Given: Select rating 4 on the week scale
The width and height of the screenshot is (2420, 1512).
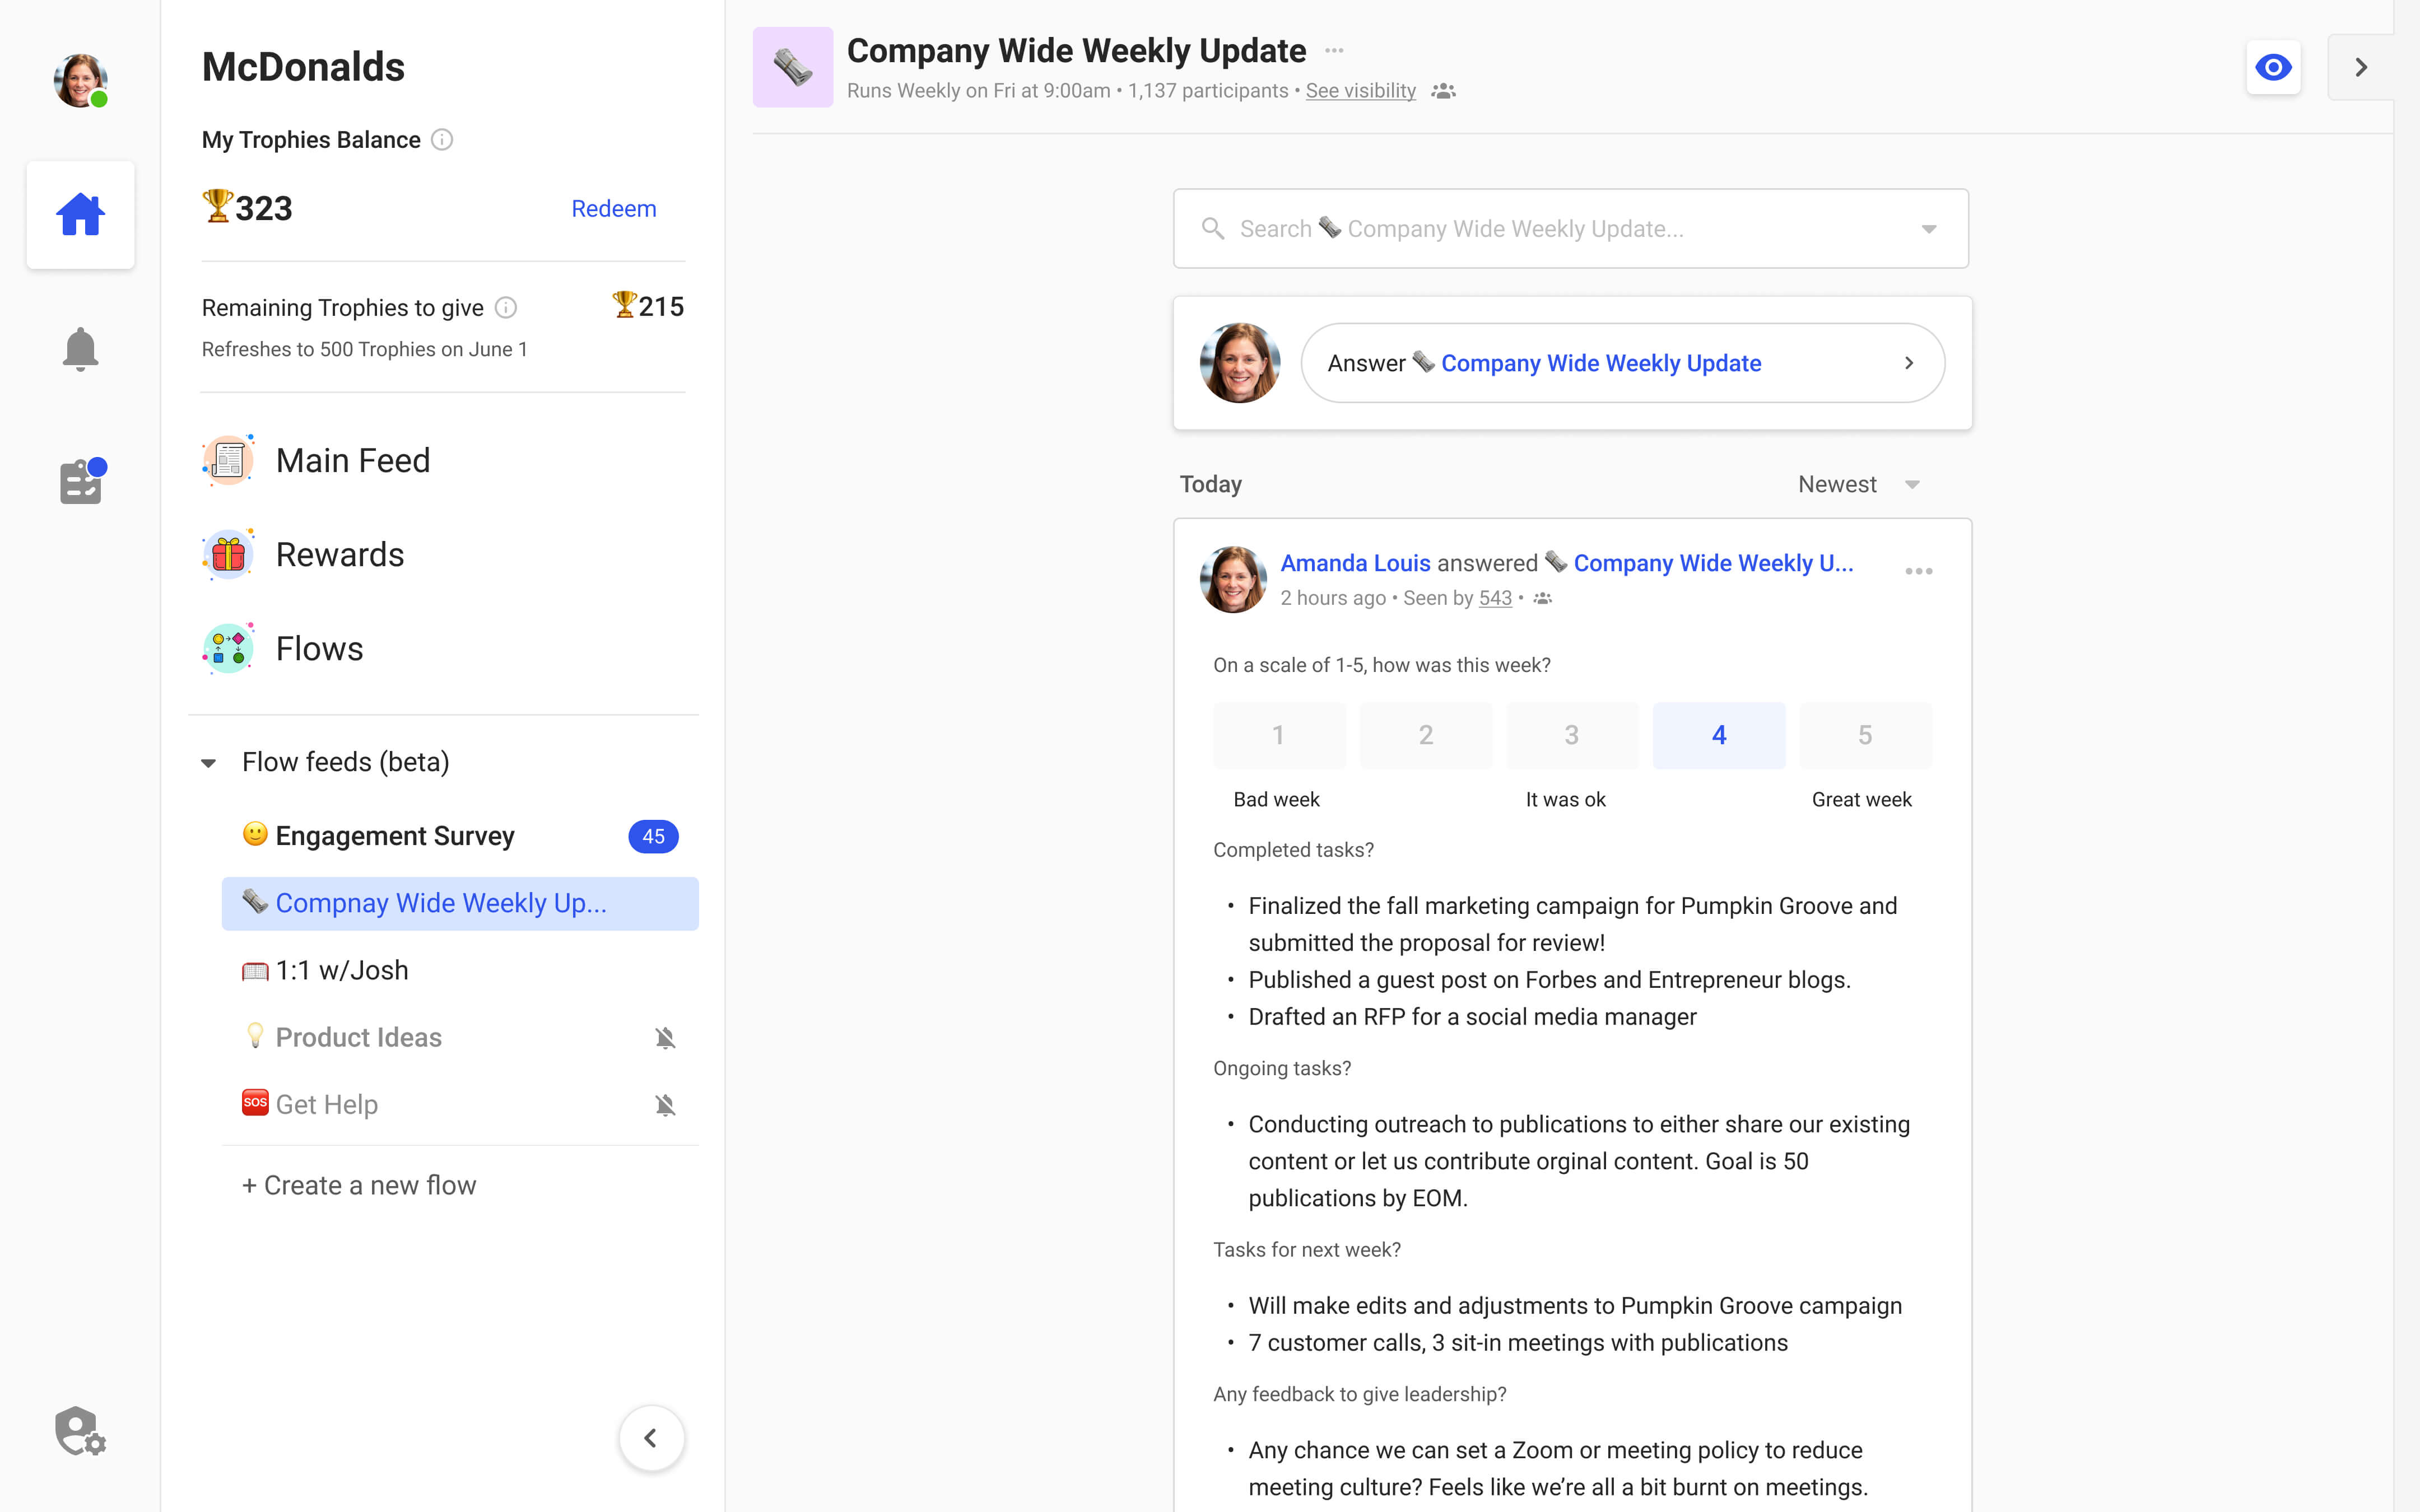Looking at the screenshot, I should point(1719,736).
